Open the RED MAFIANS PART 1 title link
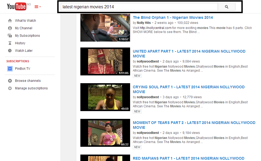Screen dimensions: 261x161 (189, 159)
